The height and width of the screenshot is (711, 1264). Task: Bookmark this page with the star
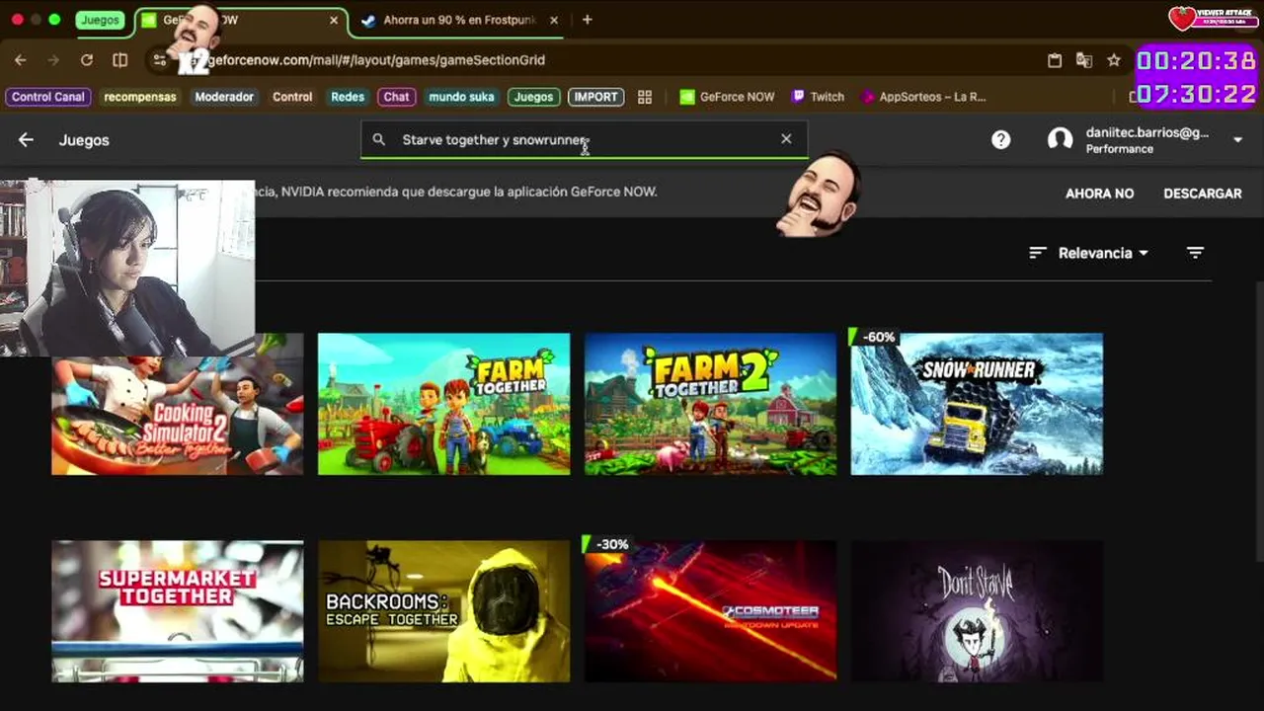1114,60
